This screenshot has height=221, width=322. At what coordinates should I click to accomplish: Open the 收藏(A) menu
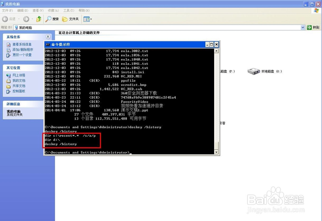coord(53,11)
